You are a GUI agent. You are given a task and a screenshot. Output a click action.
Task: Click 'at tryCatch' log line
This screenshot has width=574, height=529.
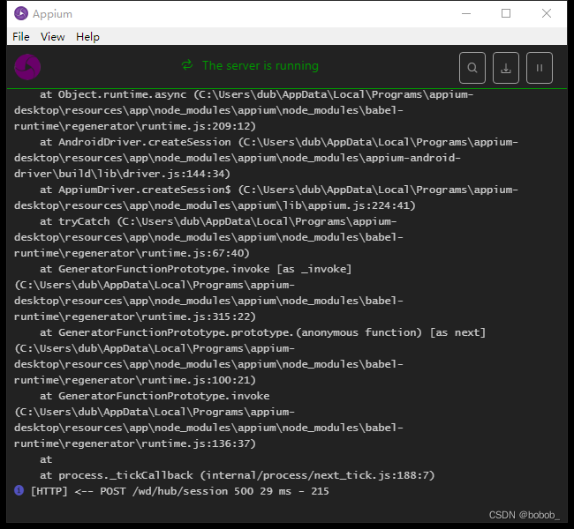click(218, 221)
